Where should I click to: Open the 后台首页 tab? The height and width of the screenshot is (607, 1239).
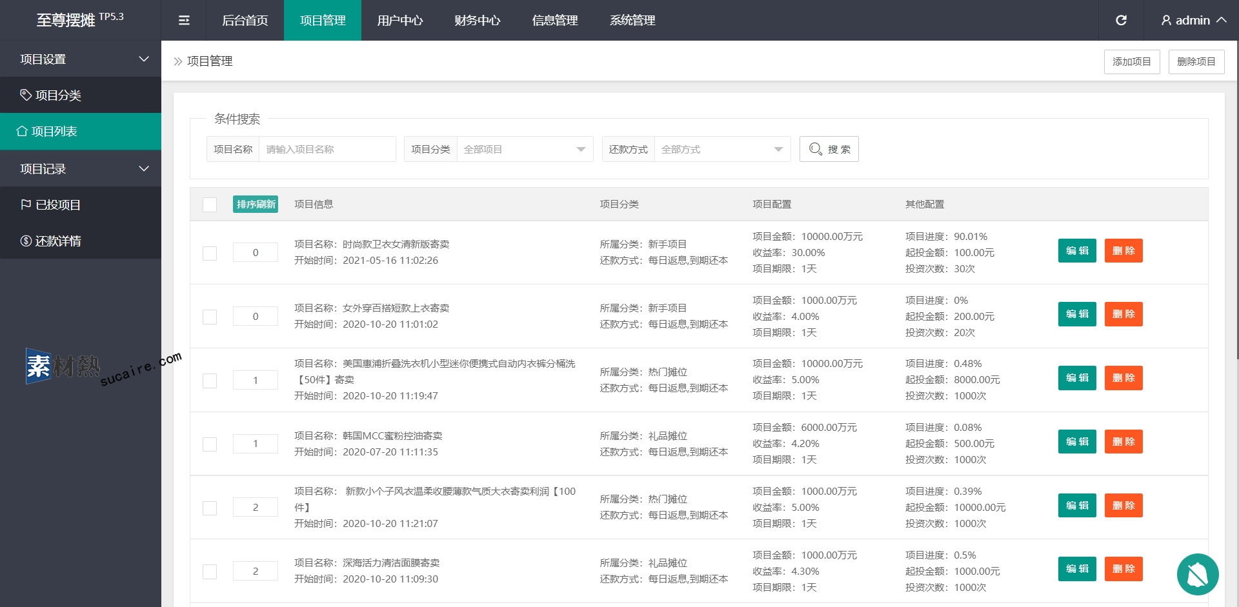click(245, 21)
